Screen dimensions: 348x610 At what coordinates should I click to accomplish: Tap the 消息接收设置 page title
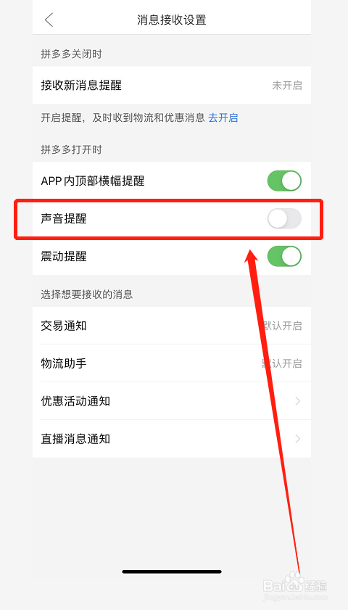(172, 20)
